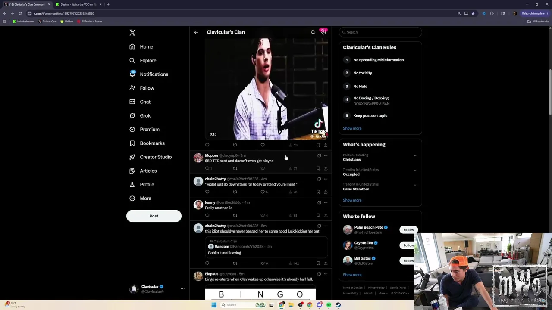Open Mopper's profile avatar
This screenshot has height=310, width=552.
click(x=198, y=158)
